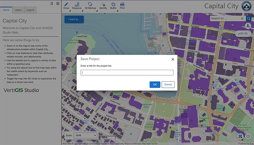
Task: Click the user location round button
Action: pos(248,26)
